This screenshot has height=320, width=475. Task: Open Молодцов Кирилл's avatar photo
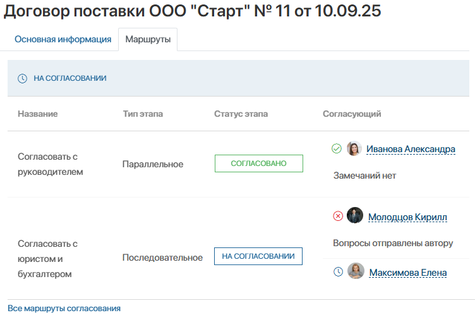pos(355,216)
